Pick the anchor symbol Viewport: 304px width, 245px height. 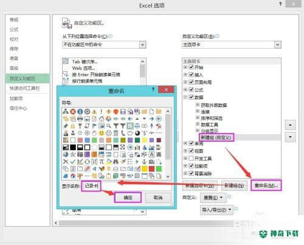pos(144,162)
